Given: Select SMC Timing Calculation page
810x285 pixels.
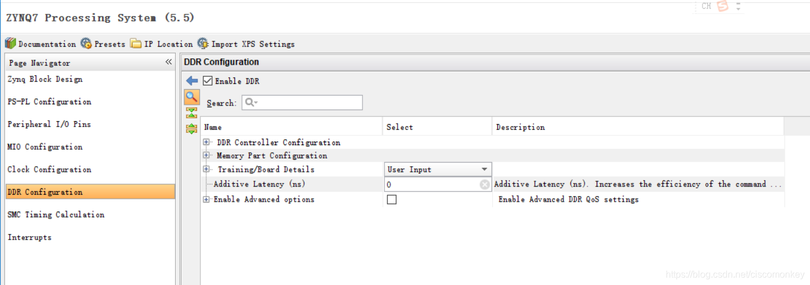Looking at the screenshot, I should click(x=56, y=214).
